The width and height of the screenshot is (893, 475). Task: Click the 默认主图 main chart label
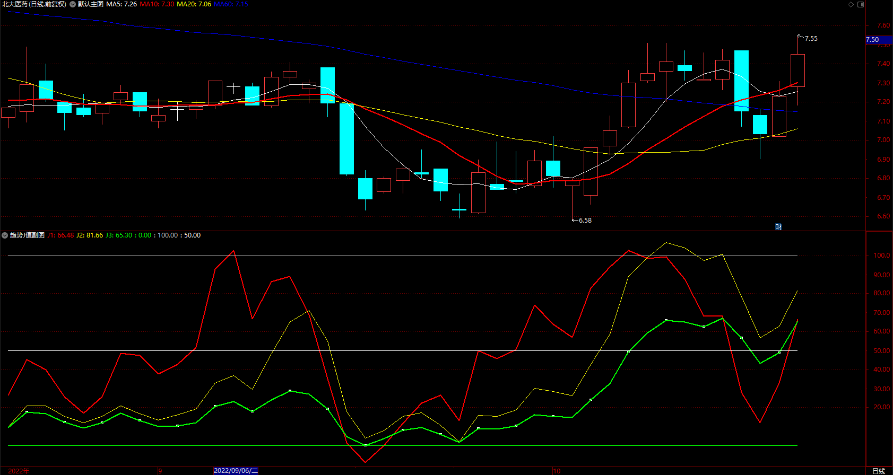coord(91,4)
